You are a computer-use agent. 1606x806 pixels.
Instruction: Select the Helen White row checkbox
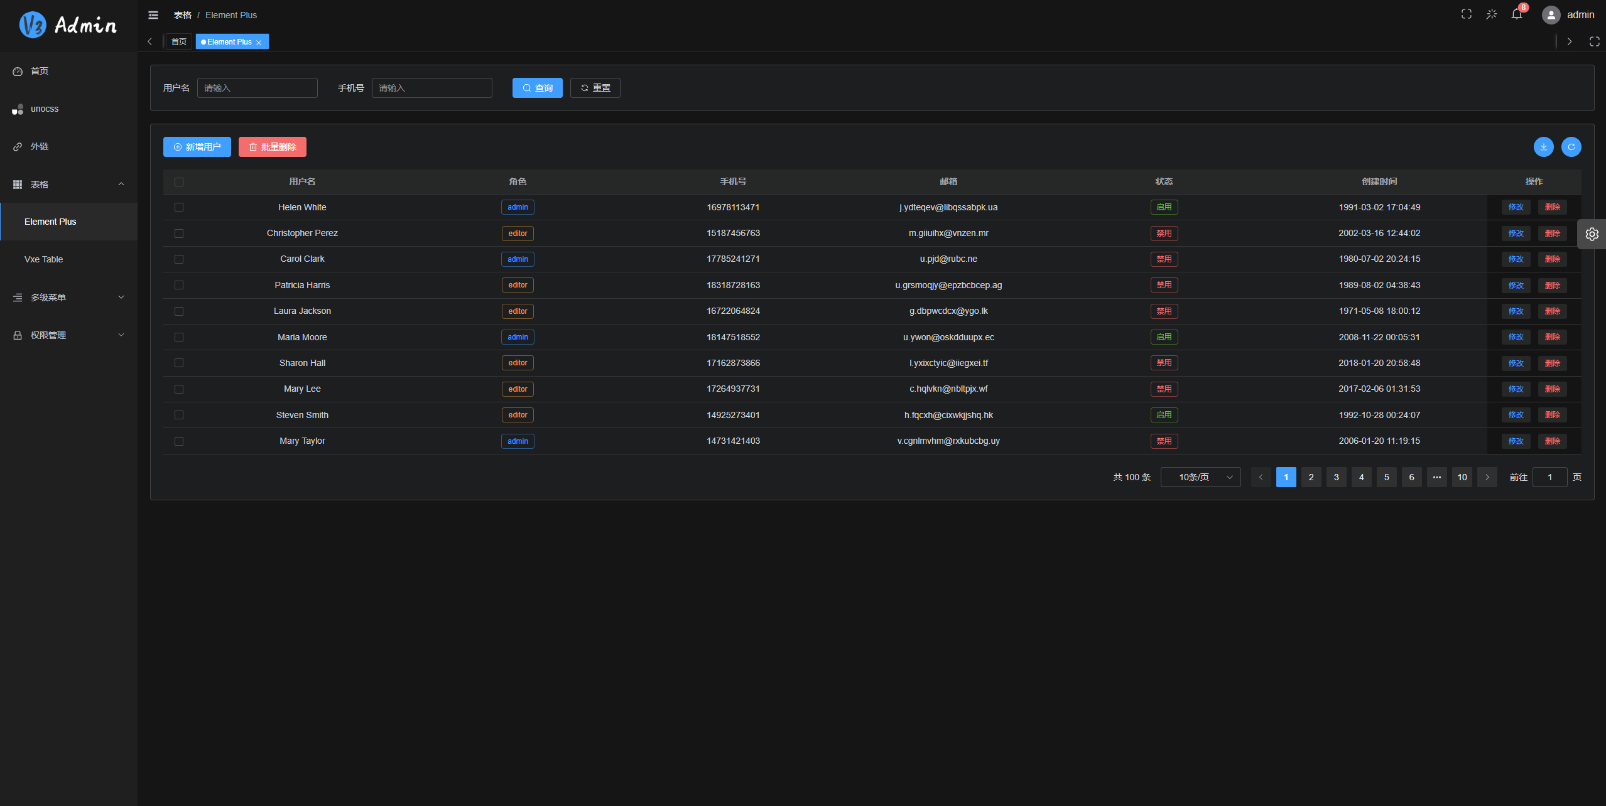(x=179, y=207)
